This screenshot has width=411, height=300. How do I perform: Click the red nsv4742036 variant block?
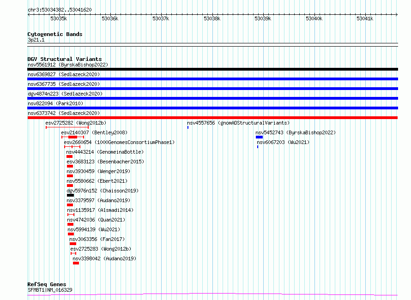click(x=70, y=225)
